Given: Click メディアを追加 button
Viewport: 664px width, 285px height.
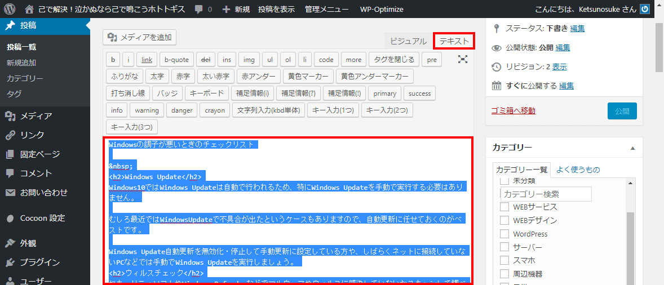Looking at the screenshot, I should tap(139, 37).
